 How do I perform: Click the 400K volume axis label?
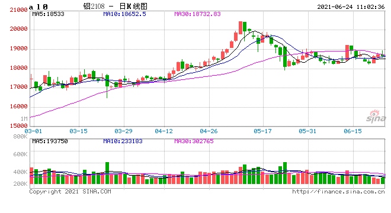point(20,172)
